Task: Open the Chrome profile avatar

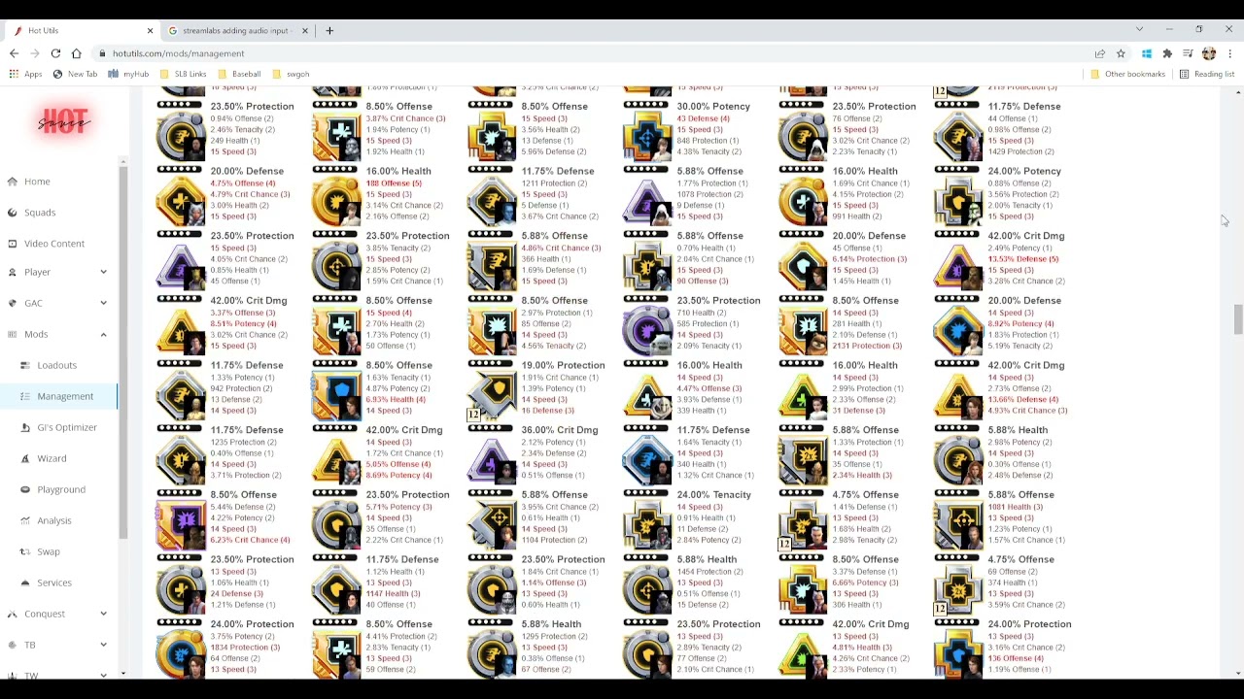Action: [x=1209, y=53]
